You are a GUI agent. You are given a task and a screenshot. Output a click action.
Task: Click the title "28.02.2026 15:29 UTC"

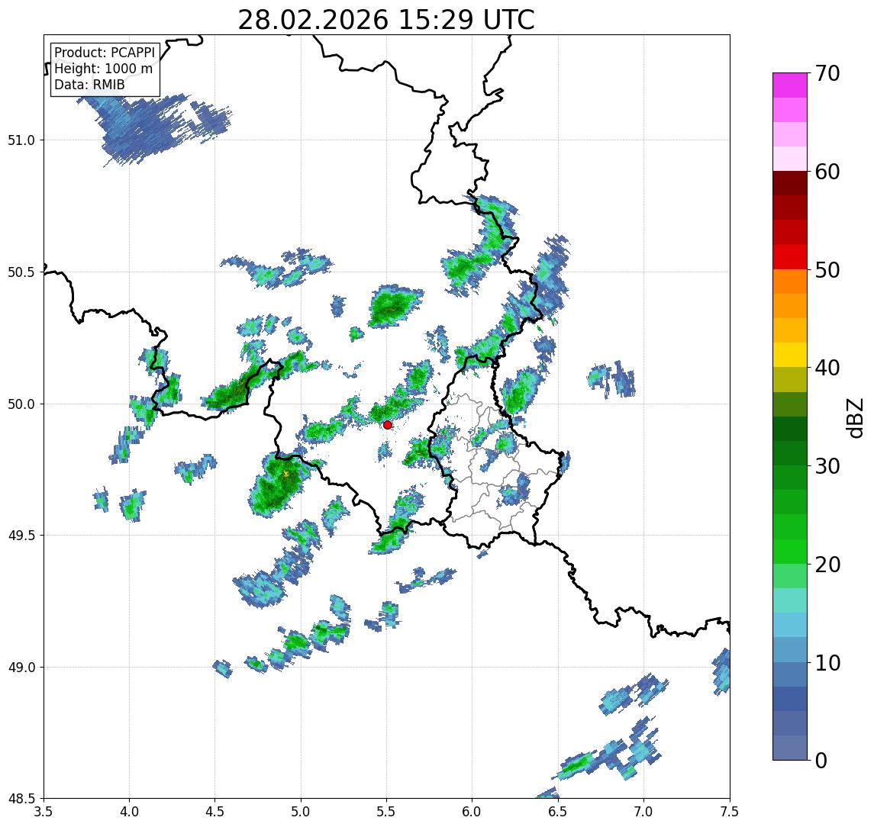point(386,20)
